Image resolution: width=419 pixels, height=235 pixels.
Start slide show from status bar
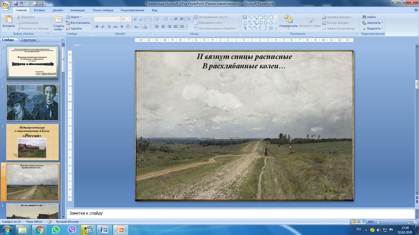point(363,222)
